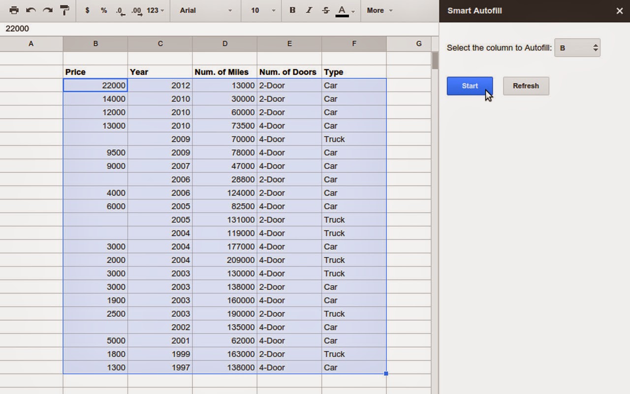630x394 pixels.
Task: Increase decimal places icon
Action: coord(137,11)
